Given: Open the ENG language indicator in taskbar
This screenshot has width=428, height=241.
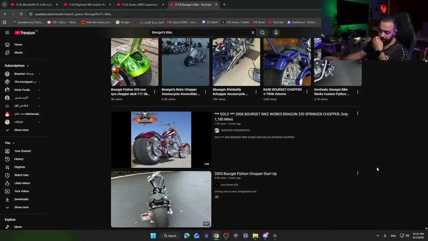Looking at the screenshot, I should [x=393, y=236].
